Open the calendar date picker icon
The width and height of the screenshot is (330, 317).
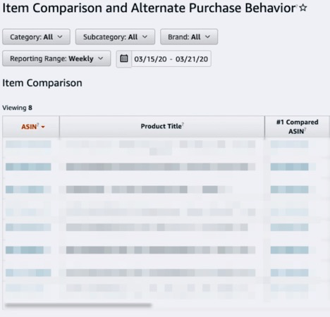124,58
